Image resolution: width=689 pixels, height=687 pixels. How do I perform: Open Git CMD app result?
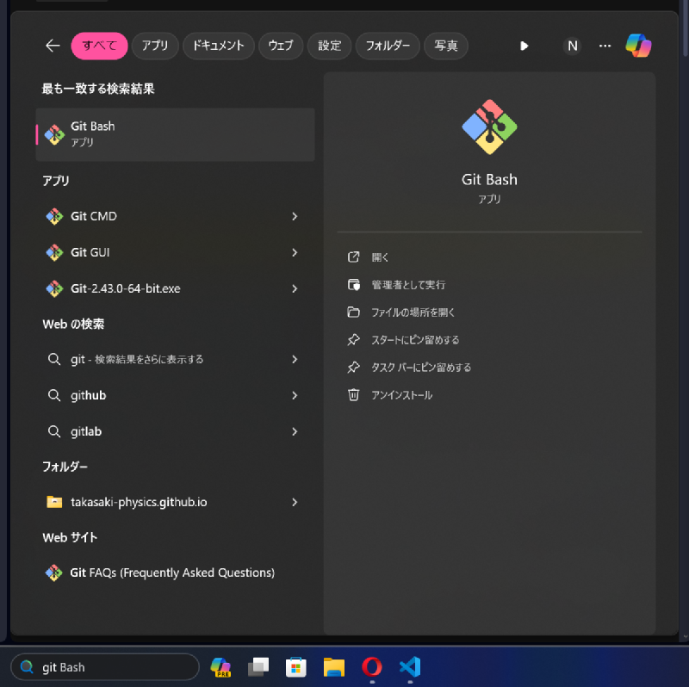pyautogui.click(x=176, y=216)
